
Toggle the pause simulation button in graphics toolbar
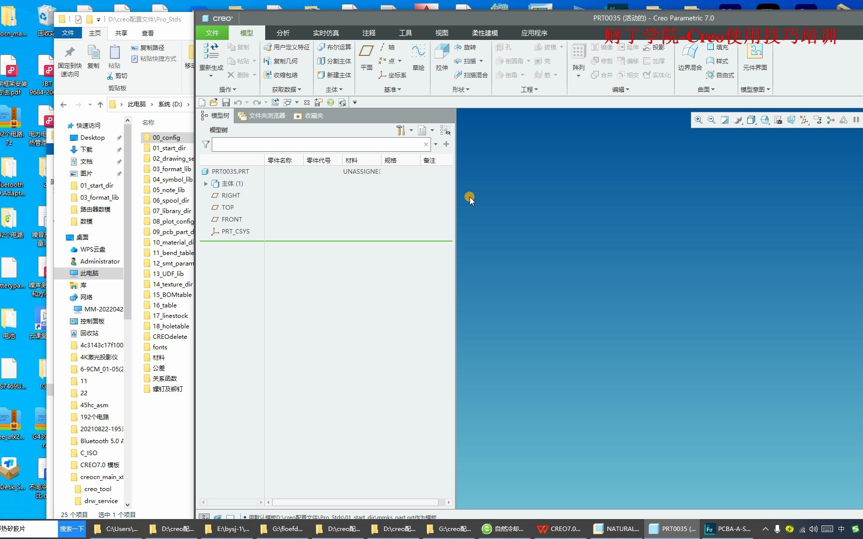856,120
